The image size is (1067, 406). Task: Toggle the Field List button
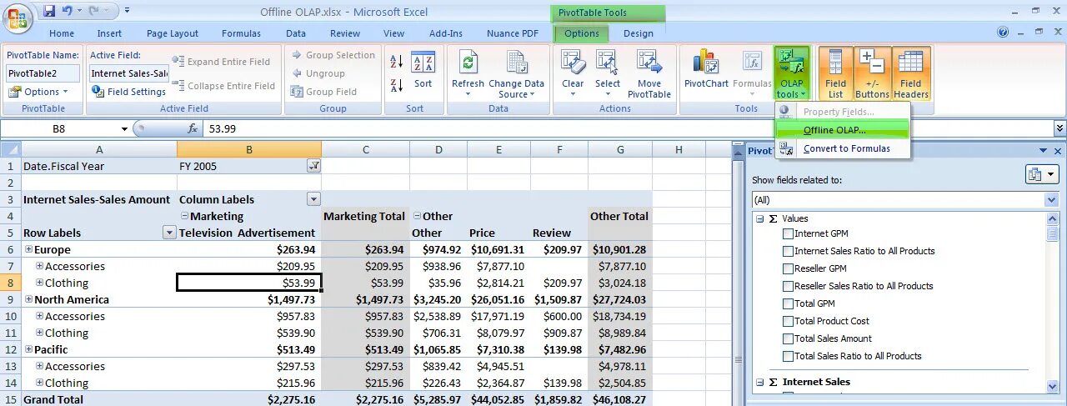835,73
